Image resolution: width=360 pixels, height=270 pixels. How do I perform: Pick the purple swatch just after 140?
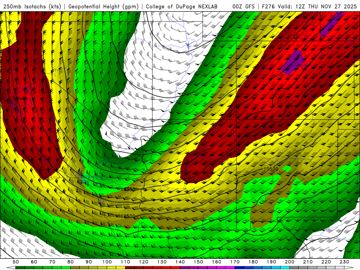(184, 268)
